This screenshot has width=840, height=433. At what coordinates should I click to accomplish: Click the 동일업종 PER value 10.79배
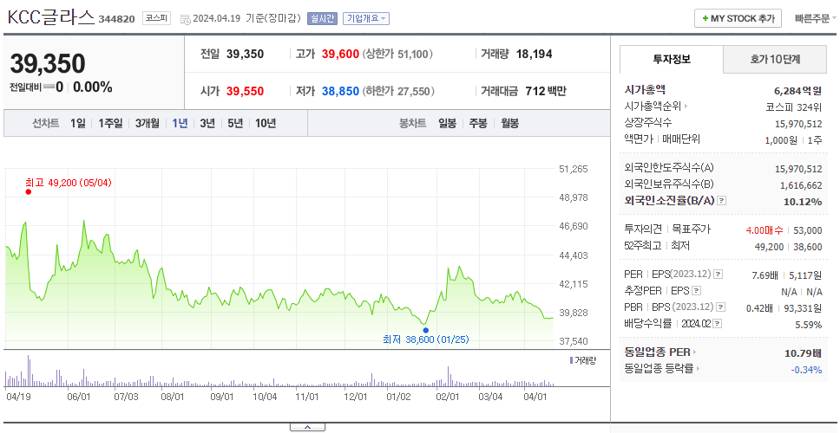click(x=803, y=352)
